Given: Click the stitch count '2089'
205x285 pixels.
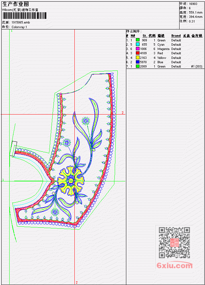Looking at the screenshot, I should tap(143, 67).
